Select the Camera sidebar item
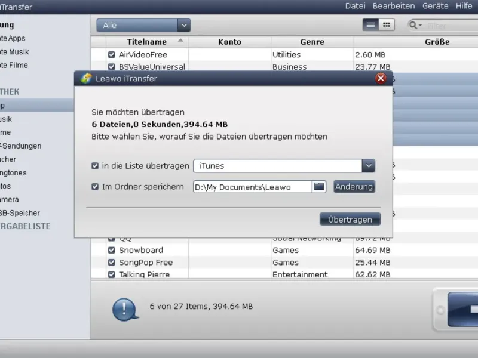478x358 pixels. click(10, 199)
